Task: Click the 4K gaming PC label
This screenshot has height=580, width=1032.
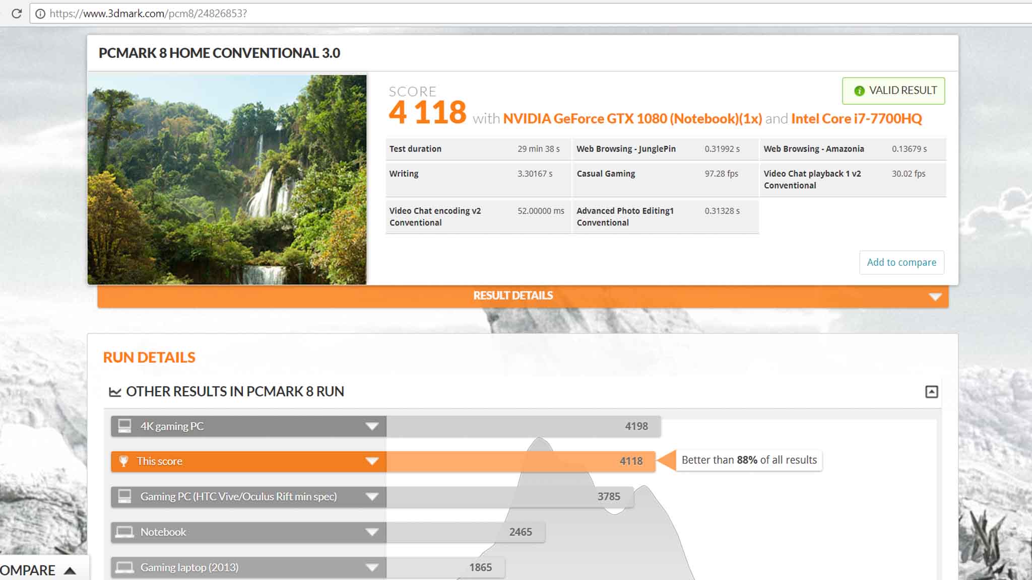Action: 172,426
